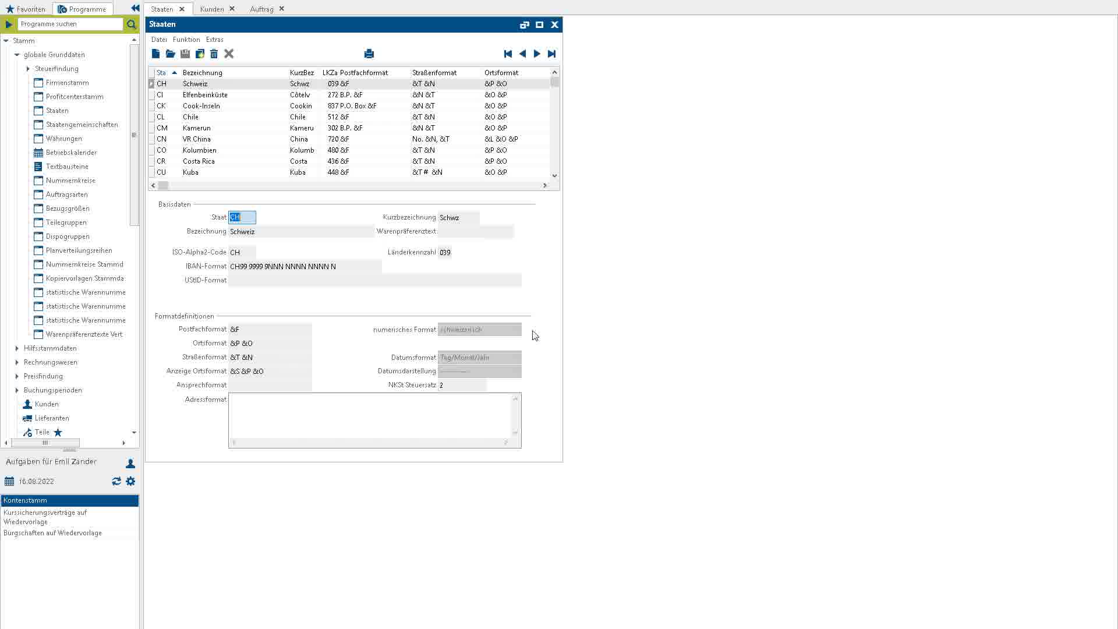The width and height of the screenshot is (1118, 629).
Task: Click the Print icon in Staaten toolbar
Action: pos(369,54)
